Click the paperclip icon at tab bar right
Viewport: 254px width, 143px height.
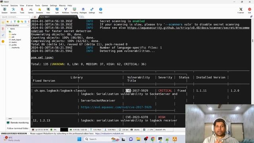(x=251, y=17)
